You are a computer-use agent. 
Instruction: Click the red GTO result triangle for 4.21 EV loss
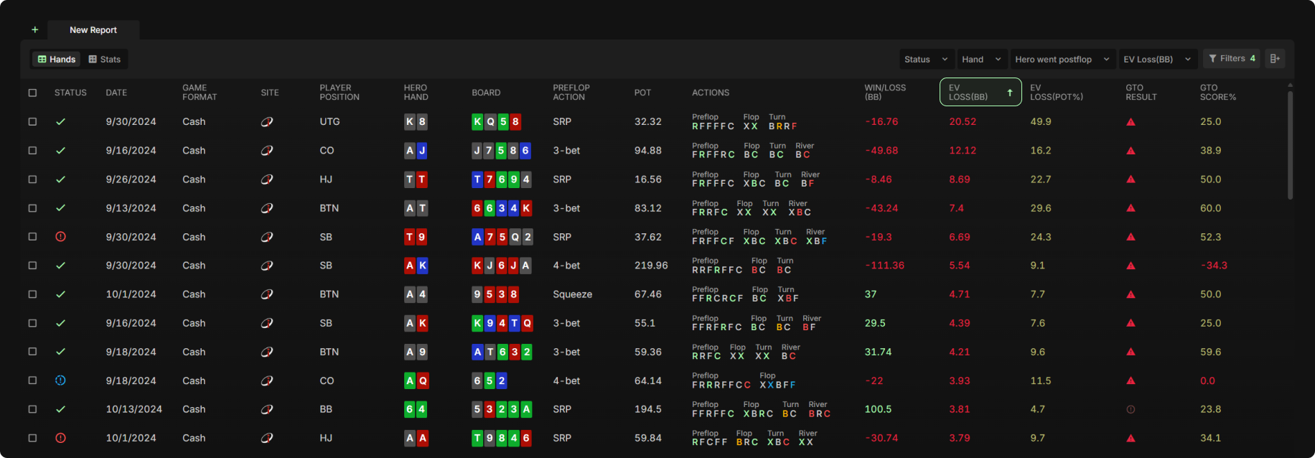pos(1131,352)
